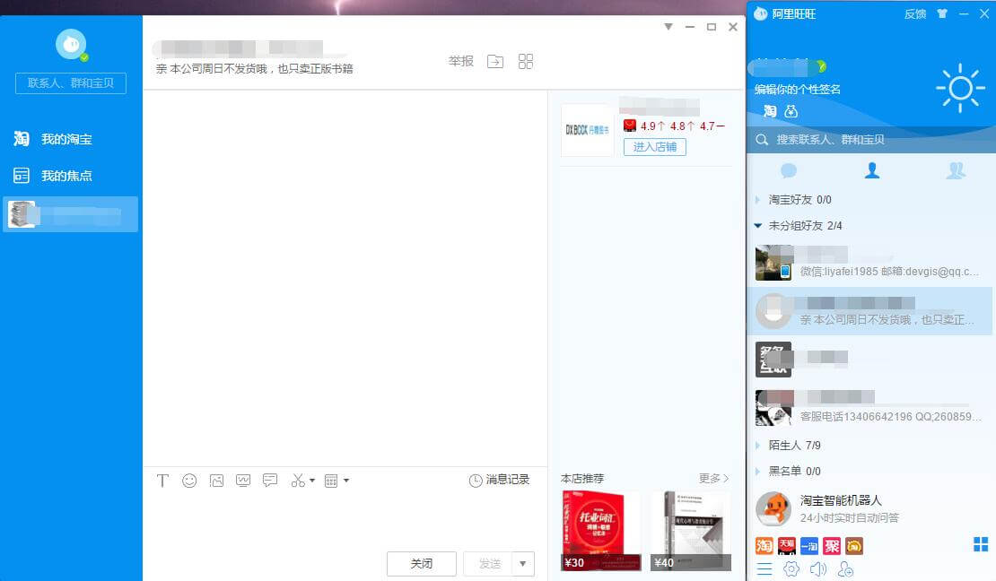Open 消息记录 message history
This screenshot has height=581, width=996.
point(499,480)
